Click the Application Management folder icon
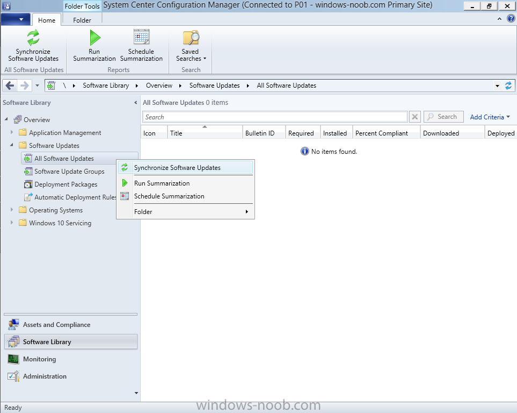Image resolution: width=517 pixels, height=413 pixels. (x=23, y=132)
